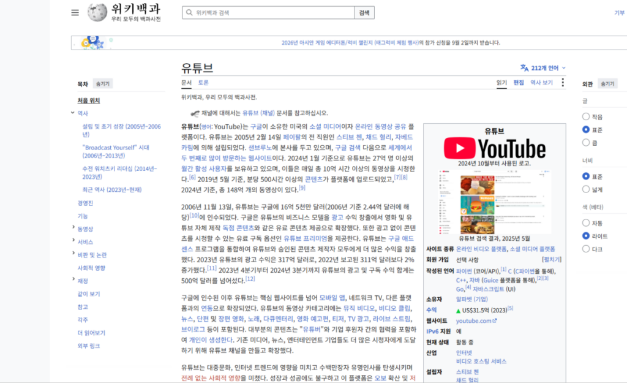This screenshot has width=627, height=383.
Task: Expand the 재정 section in contents
Action: 73,279
